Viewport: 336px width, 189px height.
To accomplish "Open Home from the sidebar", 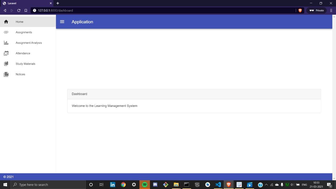I will 28,22.
